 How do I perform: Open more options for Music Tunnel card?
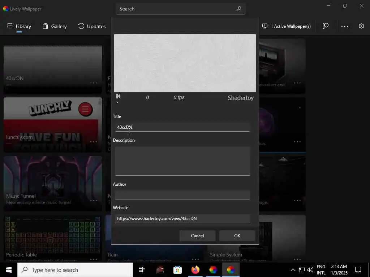94,201
